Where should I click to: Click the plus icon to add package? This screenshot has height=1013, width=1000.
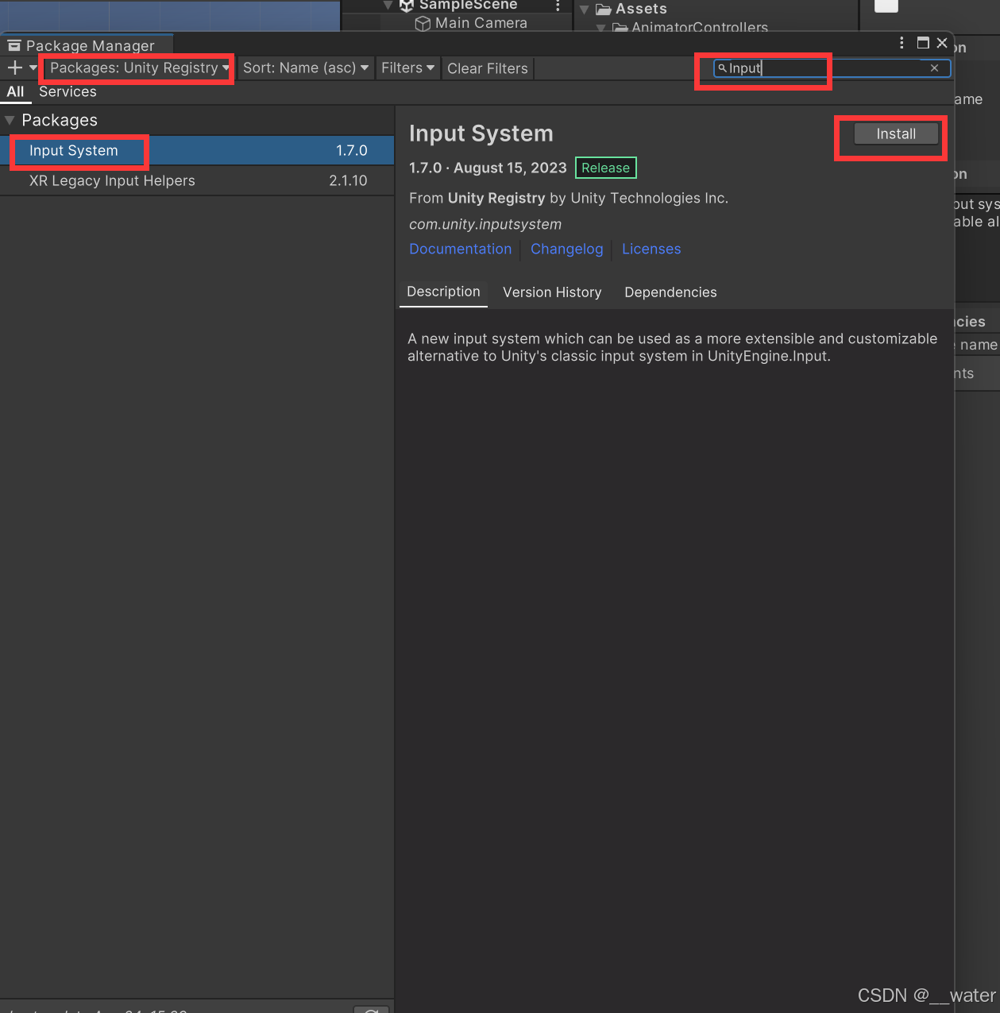click(x=14, y=68)
